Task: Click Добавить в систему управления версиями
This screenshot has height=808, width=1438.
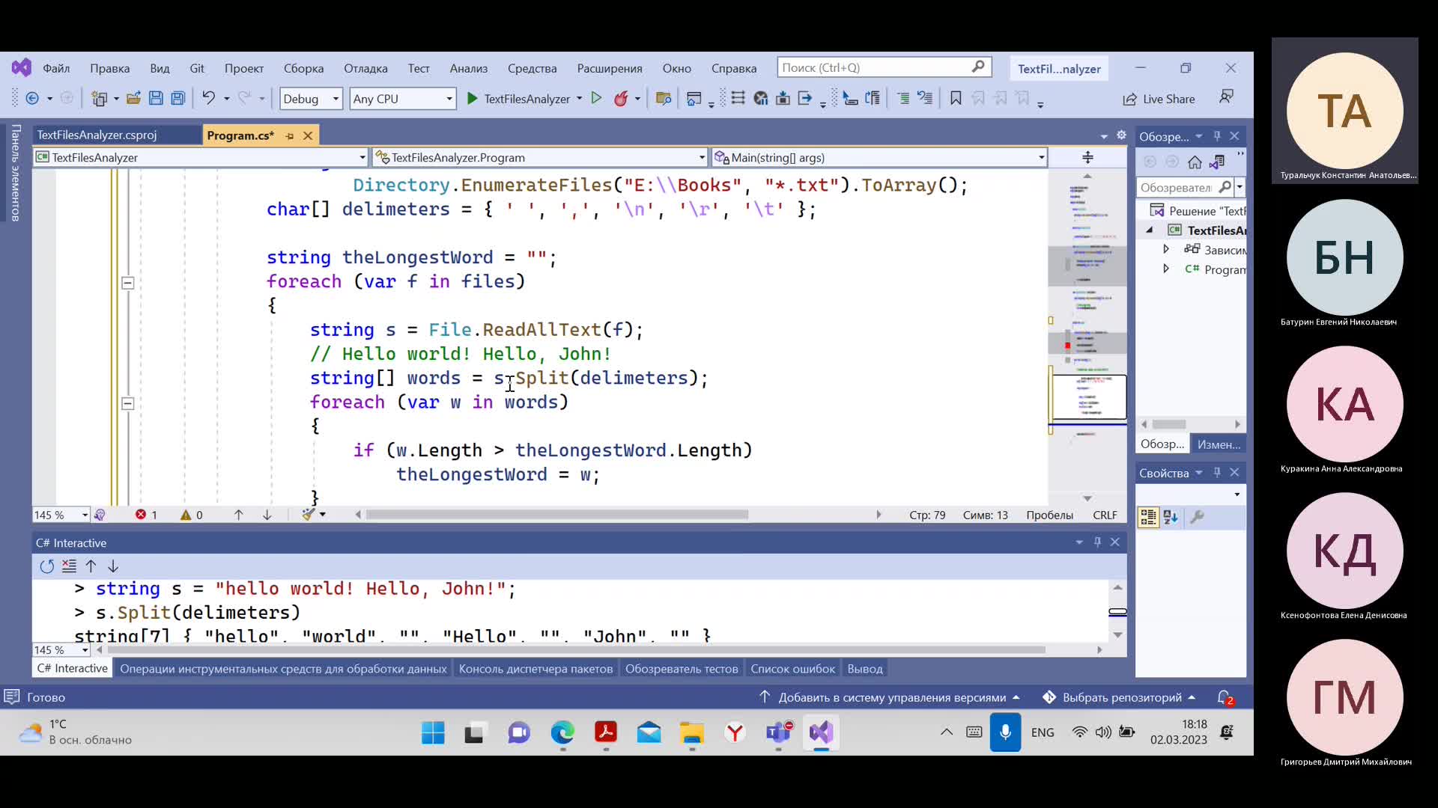Action: click(890, 697)
